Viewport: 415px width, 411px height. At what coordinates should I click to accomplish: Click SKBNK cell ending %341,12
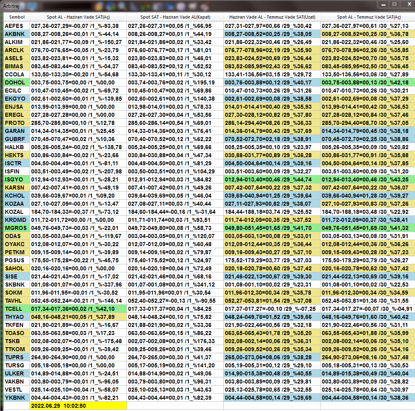(x=175, y=285)
